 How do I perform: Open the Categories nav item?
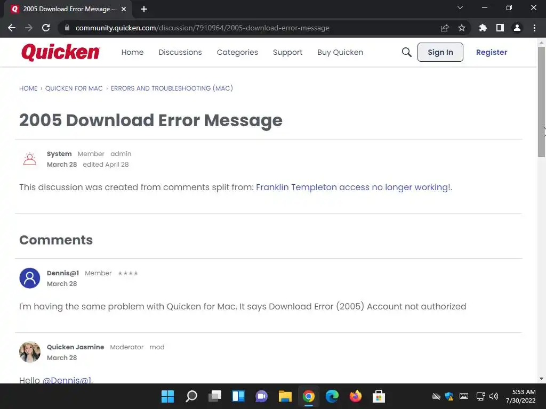click(237, 52)
